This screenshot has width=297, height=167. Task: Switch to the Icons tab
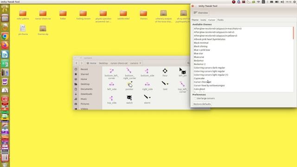click(x=203, y=20)
